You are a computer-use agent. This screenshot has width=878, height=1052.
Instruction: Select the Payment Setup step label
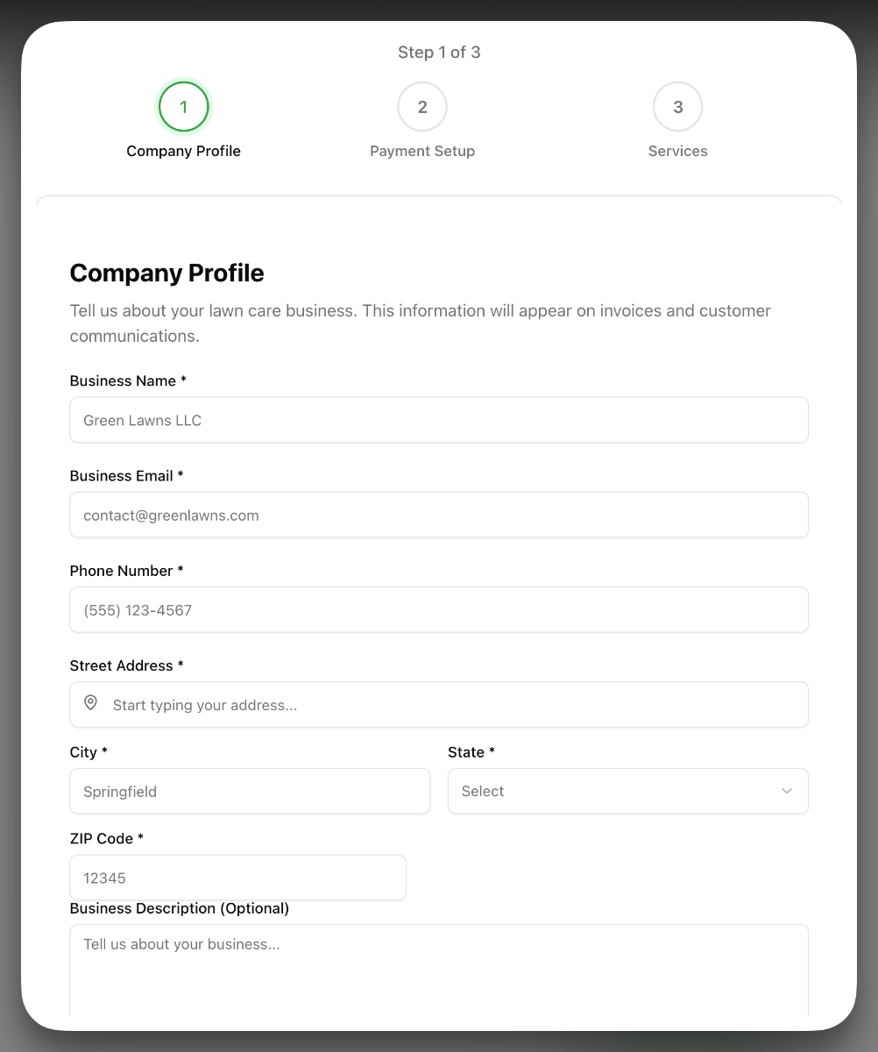tap(422, 151)
